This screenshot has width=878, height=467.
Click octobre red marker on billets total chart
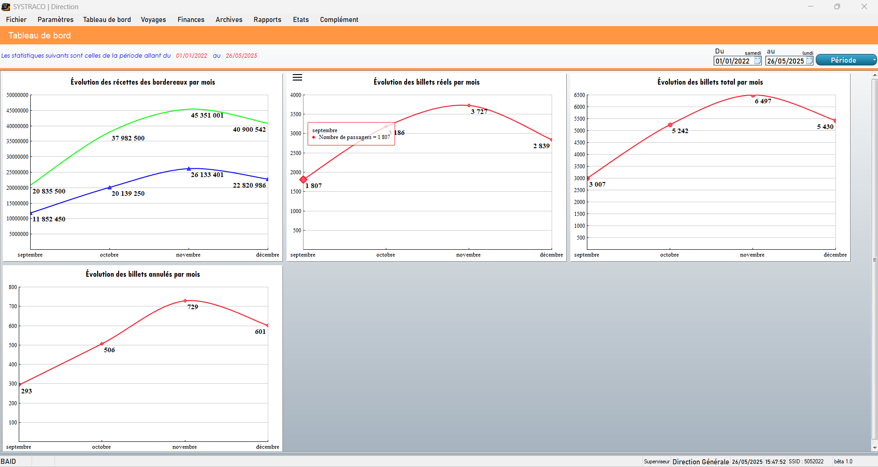670,125
